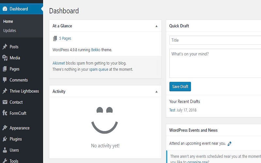This screenshot has height=163, width=261.
Task: Click the Posts pushpin icon
Action: (x=5, y=47)
